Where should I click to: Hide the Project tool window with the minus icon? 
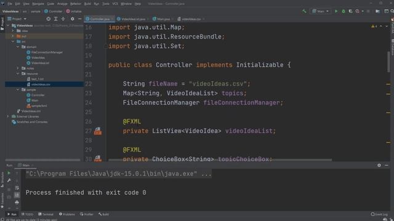pyautogui.click(x=79, y=19)
